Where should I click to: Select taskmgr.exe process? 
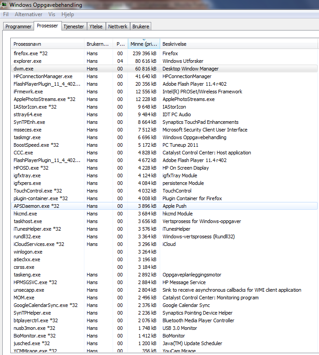tap(164, 137)
